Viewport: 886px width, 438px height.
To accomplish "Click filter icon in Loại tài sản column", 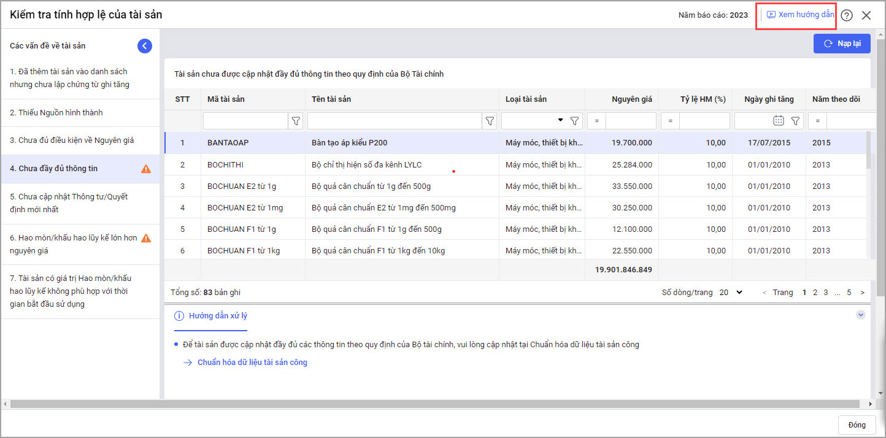I will [x=574, y=121].
